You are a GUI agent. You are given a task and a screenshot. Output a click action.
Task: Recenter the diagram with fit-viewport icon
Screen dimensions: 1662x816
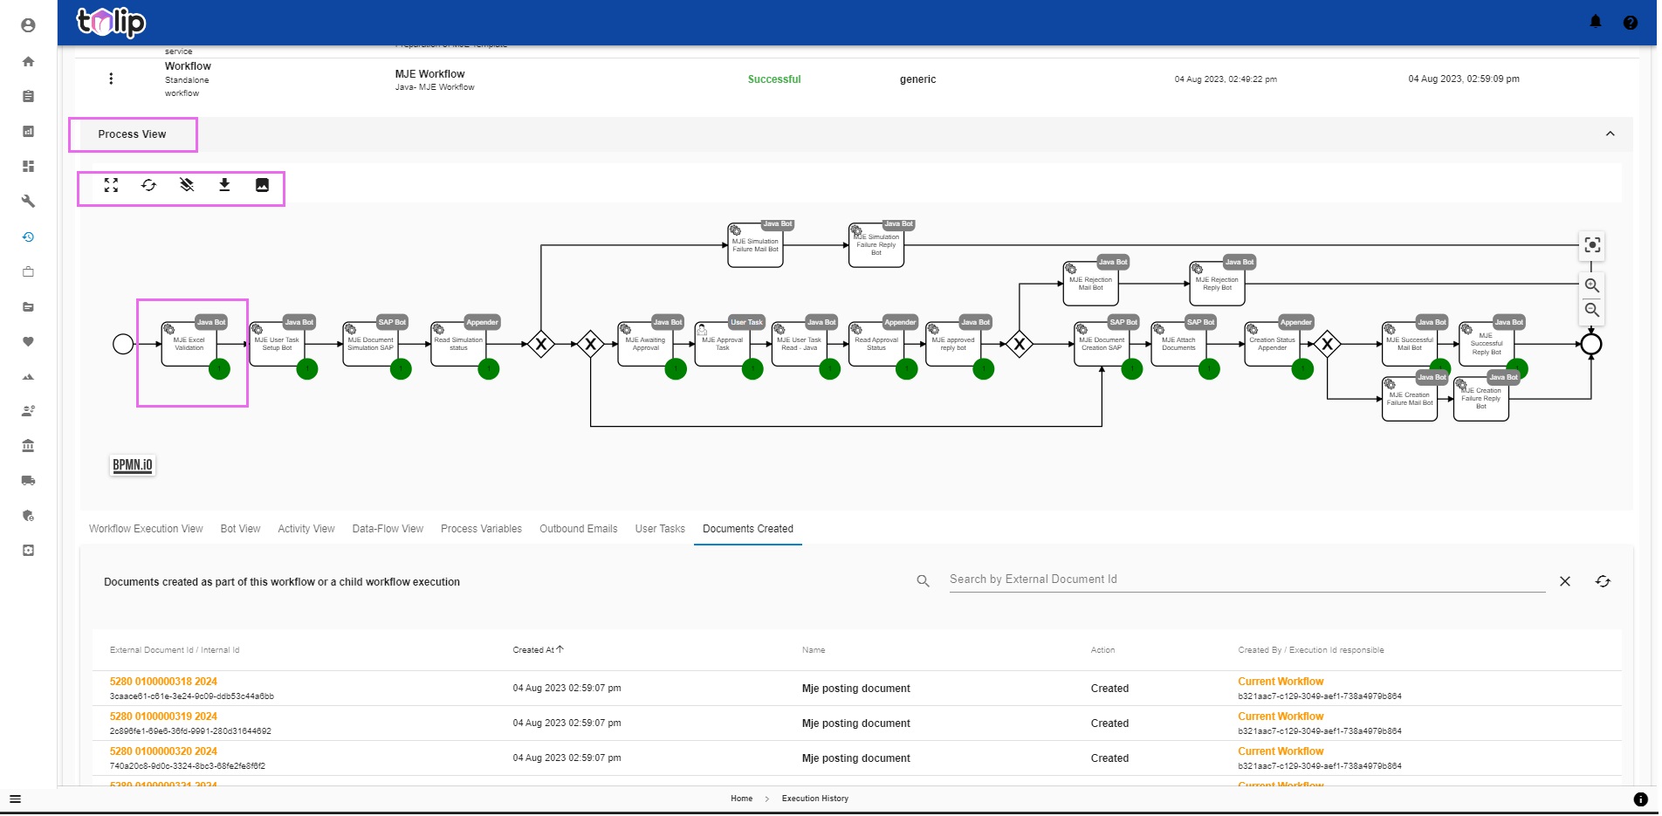(x=1592, y=245)
